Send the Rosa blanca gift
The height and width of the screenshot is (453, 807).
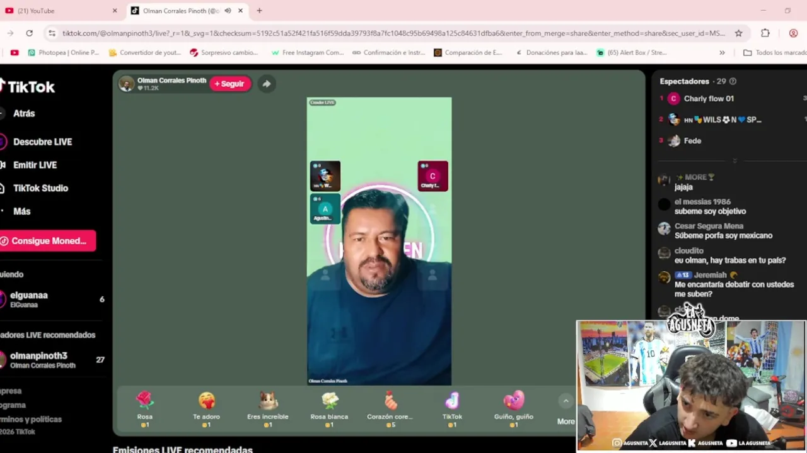coord(329,408)
